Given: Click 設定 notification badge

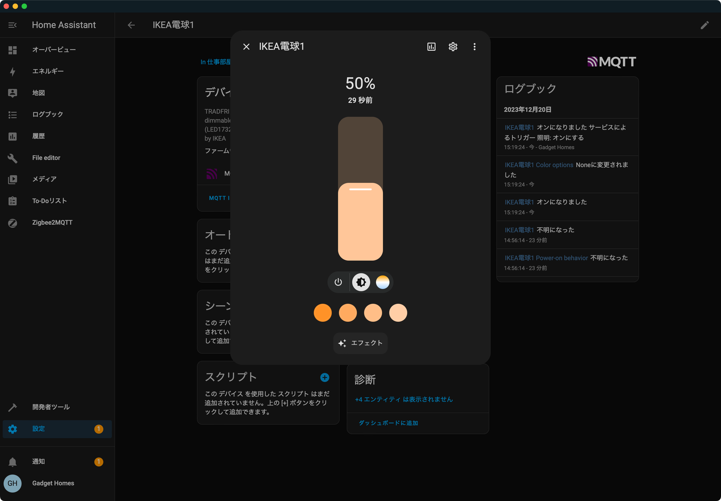Looking at the screenshot, I should 99,429.
